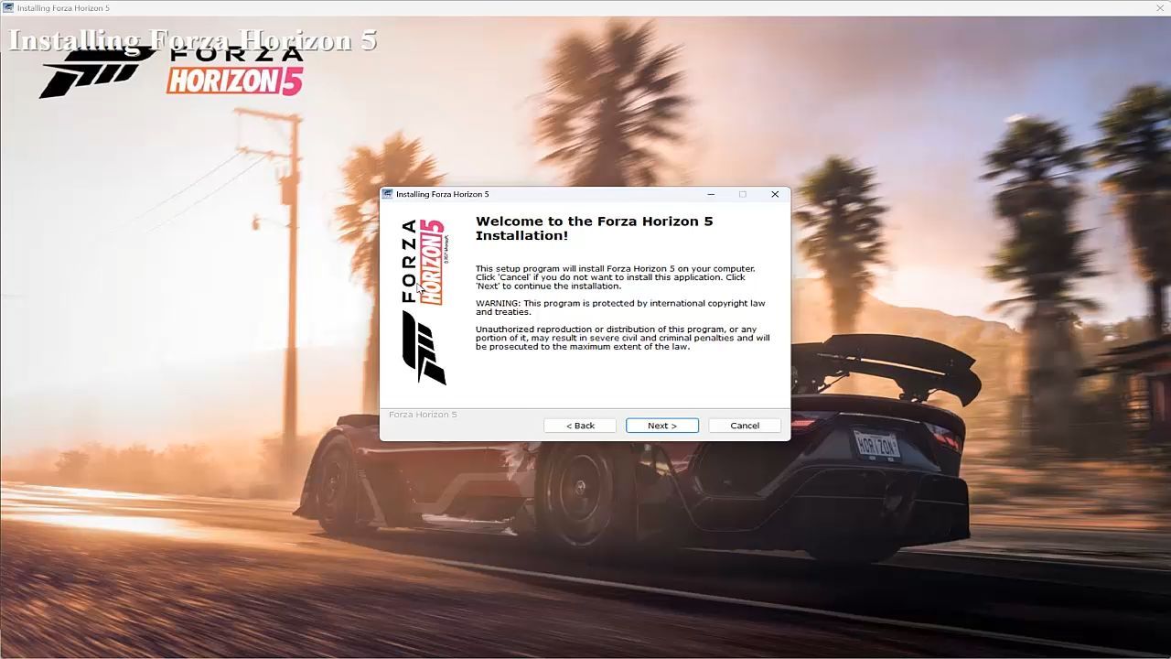Viewport: 1171px width, 659px height.
Task: Click the 'This setup program will install' paragraph
Action: pyautogui.click(x=615, y=277)
